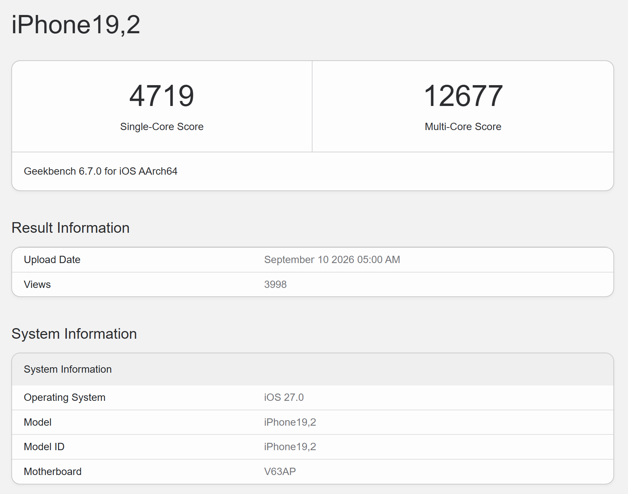Viewport: 628px width, 494px height.
Task: Click the Result Information section heading
Action: coord(70,228)
